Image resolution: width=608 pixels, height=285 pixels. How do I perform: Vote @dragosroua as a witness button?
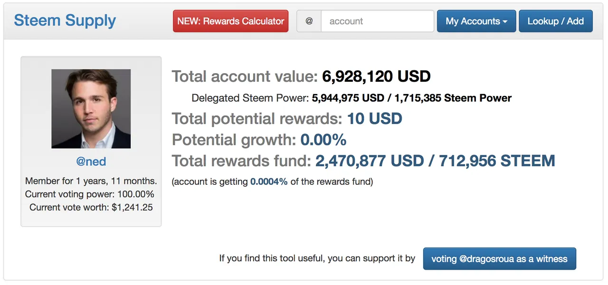499,259
